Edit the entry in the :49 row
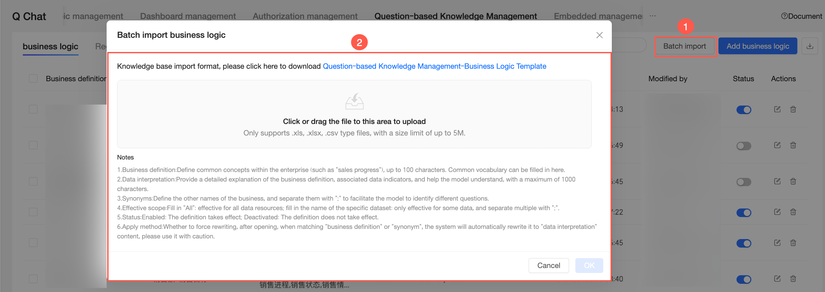This screenshot has height=292, width=825. click(x=777, y=145)
